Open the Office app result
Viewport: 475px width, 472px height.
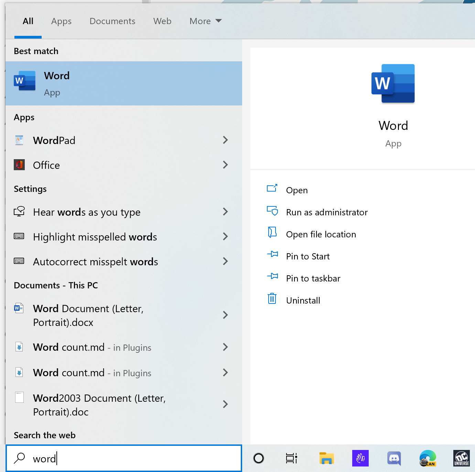[124, 165]
